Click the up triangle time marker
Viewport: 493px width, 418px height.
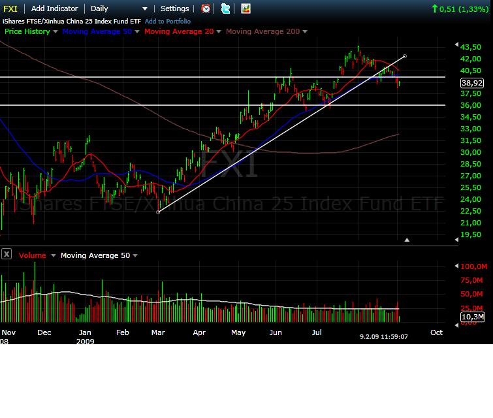pyautogui.click(x=407, y=240)
